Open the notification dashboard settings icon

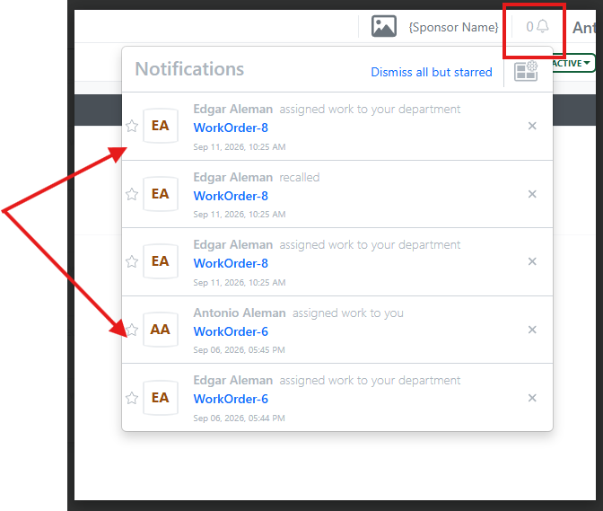[x=526, y=71]
